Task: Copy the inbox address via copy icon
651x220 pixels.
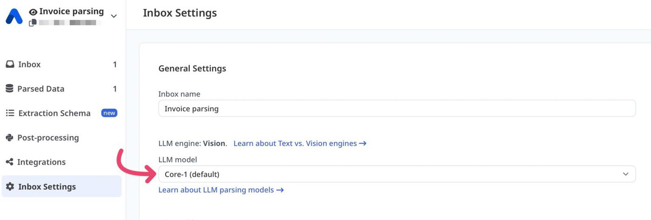Action: [32, 22]
